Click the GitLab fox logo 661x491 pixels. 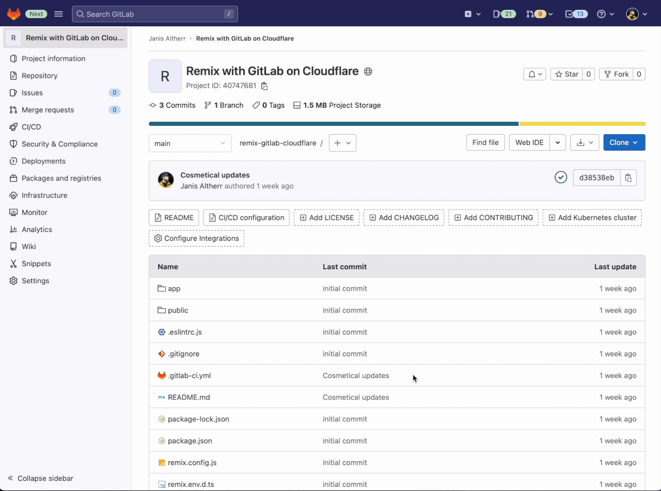(x=13, y=13)
